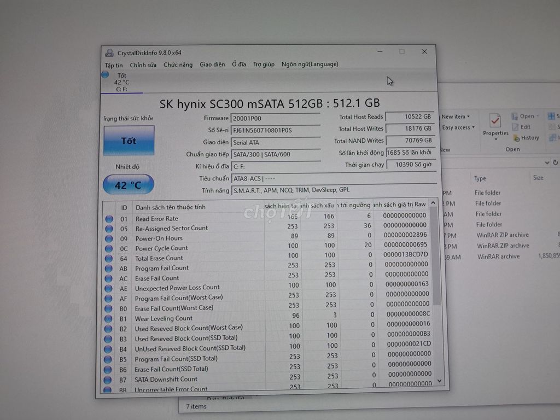The image size is (560, 420).
Task: Click the status icon for Wear Leveling Count
Action: pos(108,319)
